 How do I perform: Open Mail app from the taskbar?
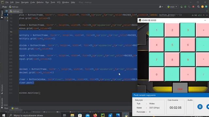88,115
